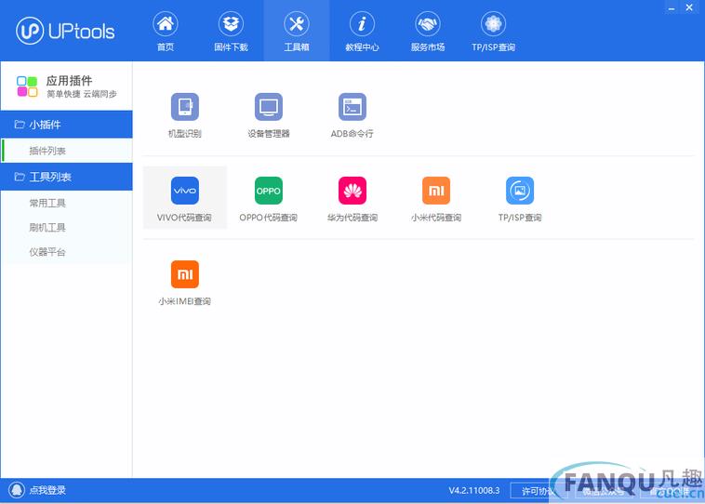The image size is (705, 504).
Task: Select the 工具箱 toolbox tab
Action: tap(297, 31)
